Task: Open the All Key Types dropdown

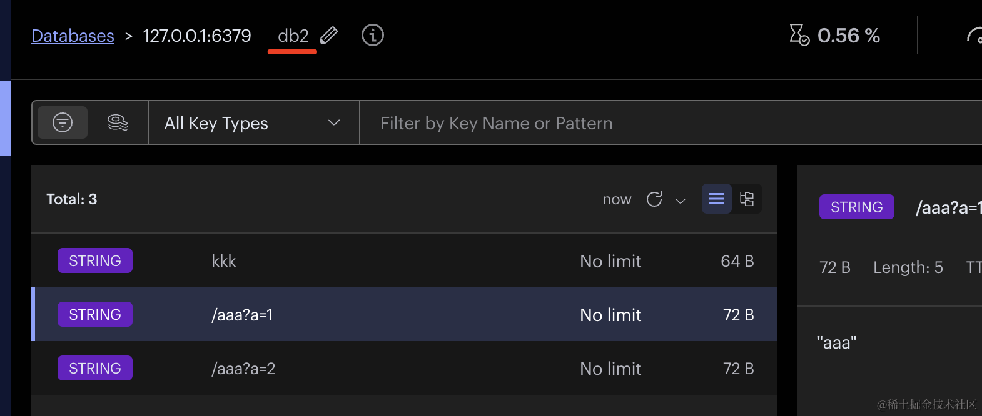Action: [x=253, y=123]
